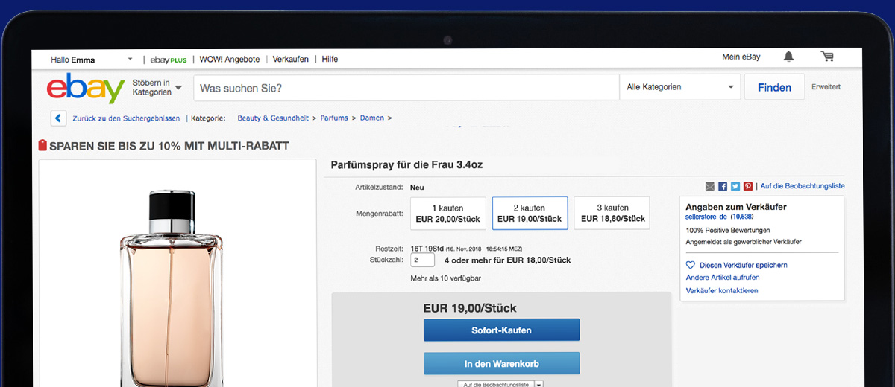Open the seller feedback score 10,538
Image resolution: width=895 pixels, height=387 pixels.
pyautogui.click(x=742, y=217)
